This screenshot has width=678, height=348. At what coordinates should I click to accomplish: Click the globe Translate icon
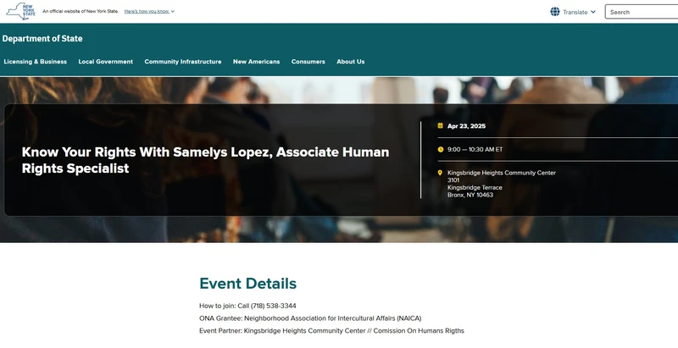tap(555, 12)
